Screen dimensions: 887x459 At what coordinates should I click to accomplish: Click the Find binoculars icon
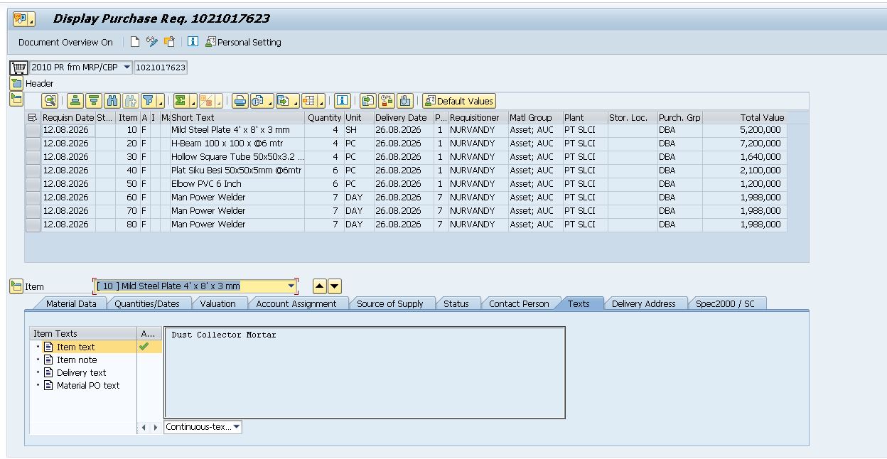(x=112, y=101)
